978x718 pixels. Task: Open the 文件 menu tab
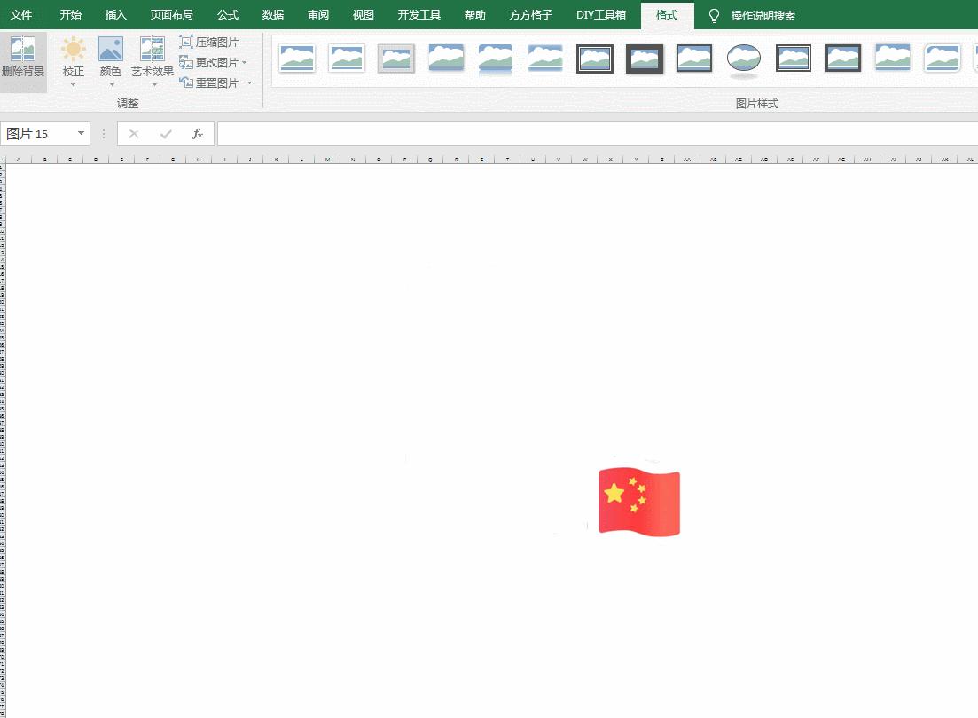(21, 14)
